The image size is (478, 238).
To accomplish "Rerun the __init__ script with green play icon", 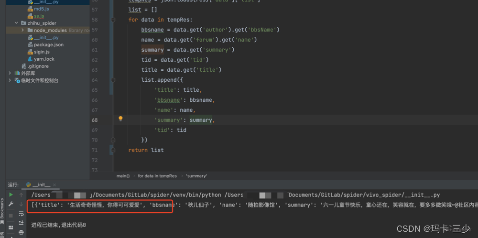I will (11, 195).
